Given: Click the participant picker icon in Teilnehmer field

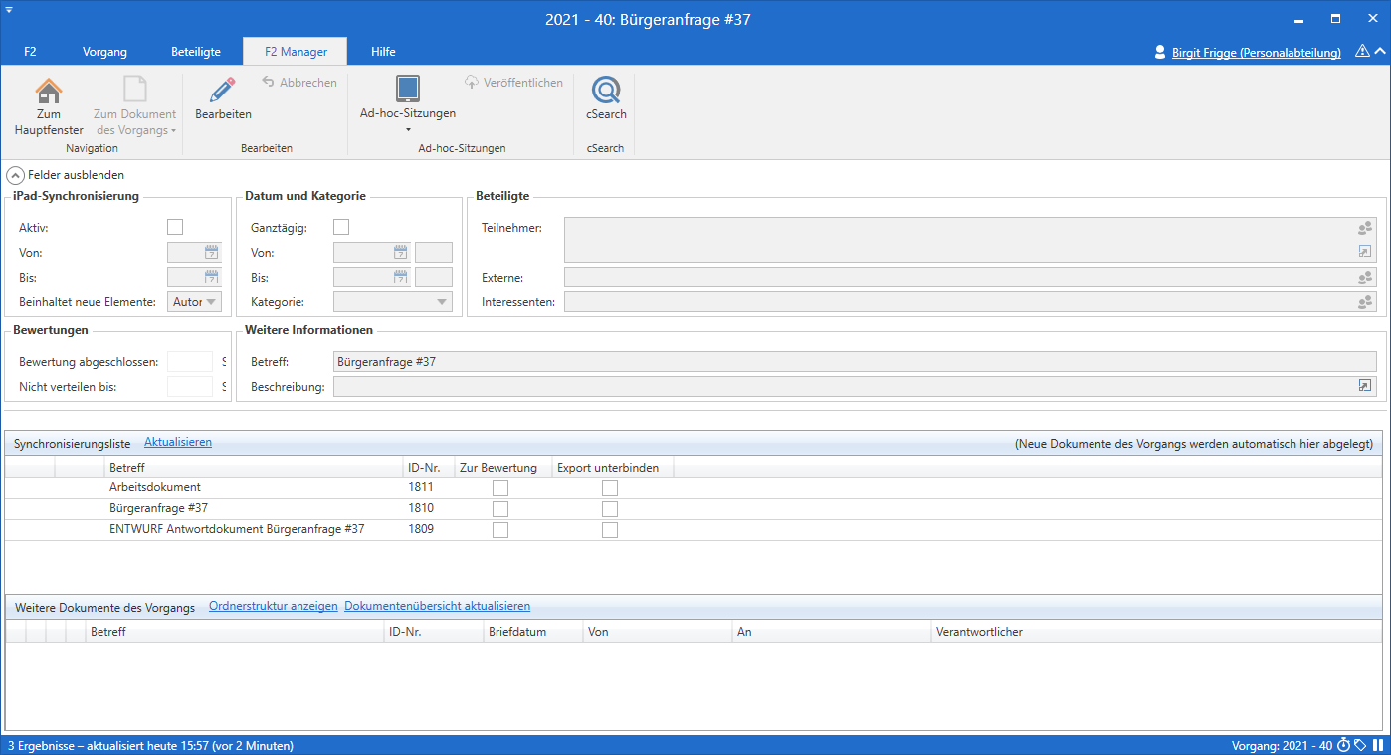Looking at the screenshot, I should 1365,229.
